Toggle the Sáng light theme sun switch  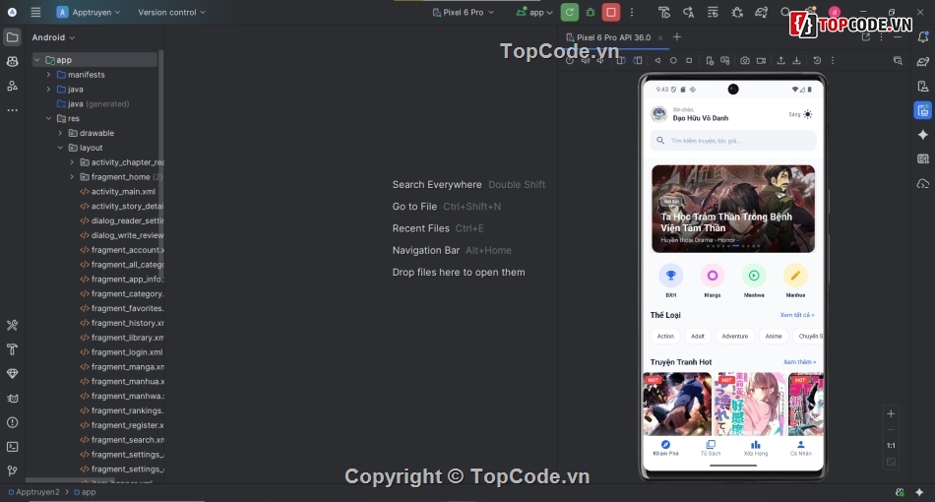click(x=807, y=114)
